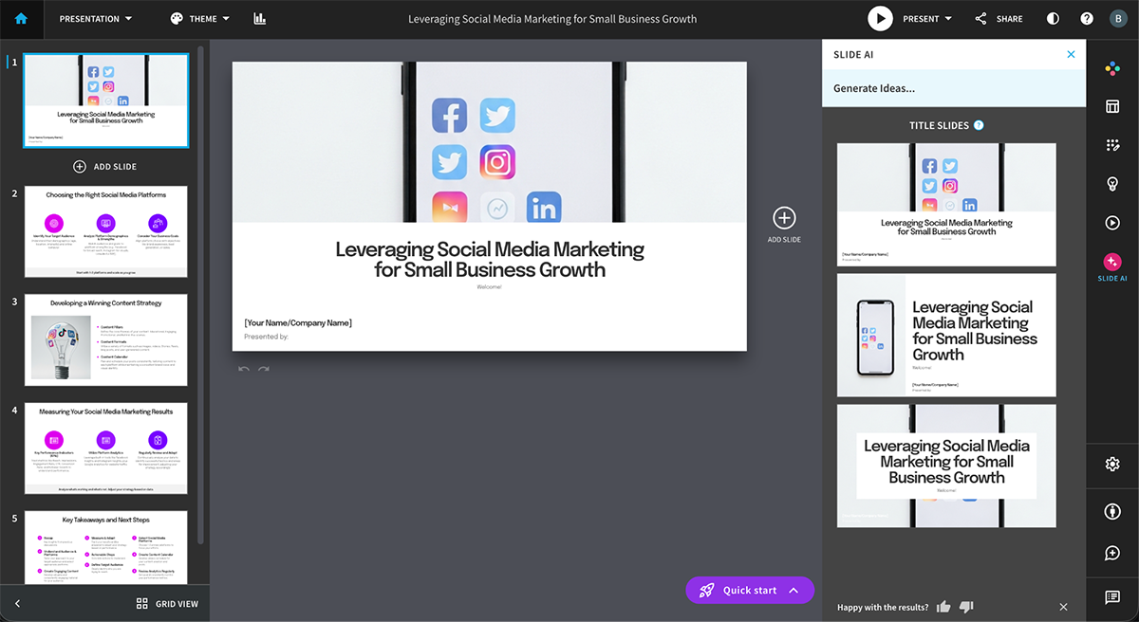This screenshot has width=1139, height=622.
Task: Open the layout panel icon
Action: tap(1112, 107)
